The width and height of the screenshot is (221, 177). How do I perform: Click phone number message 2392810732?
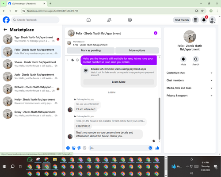point(83,126)
